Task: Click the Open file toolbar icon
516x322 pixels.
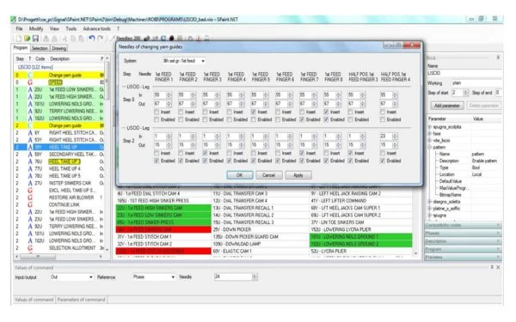Action: click(x=27, y=38)
